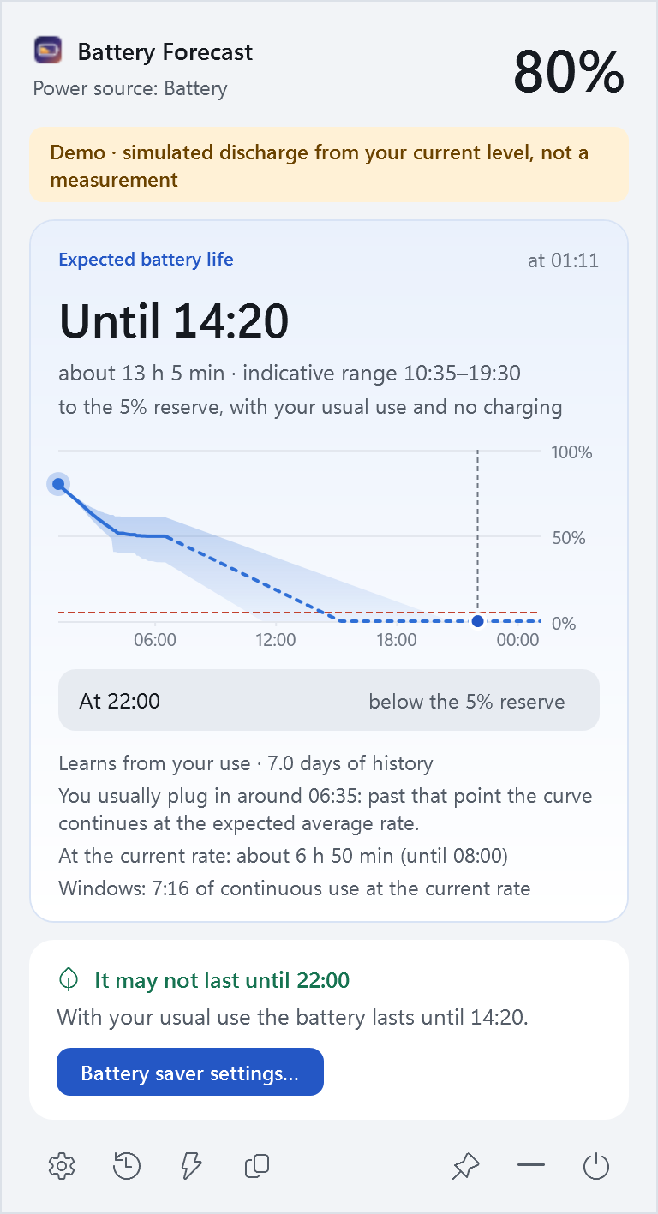Pin the window with the pushpin icon
658x1214 pixels.
(x=466, y=1166)
